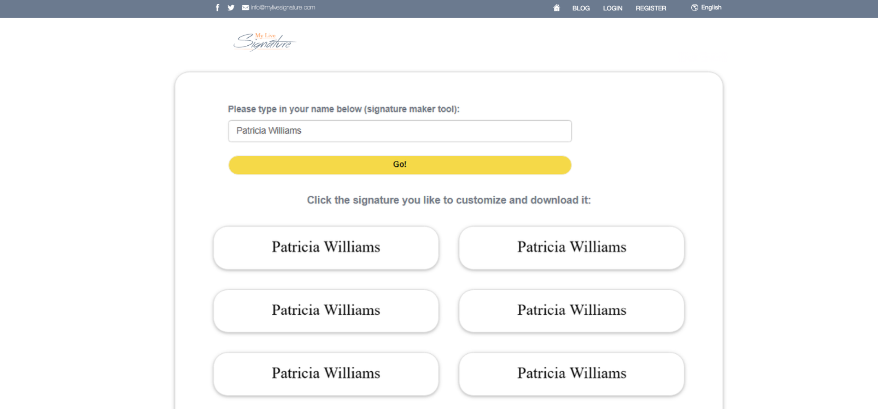Image resolution: width=878 pixels, height=409 pixels.
Task: Open the Facebook icon in the header
Action: [217, 7]
